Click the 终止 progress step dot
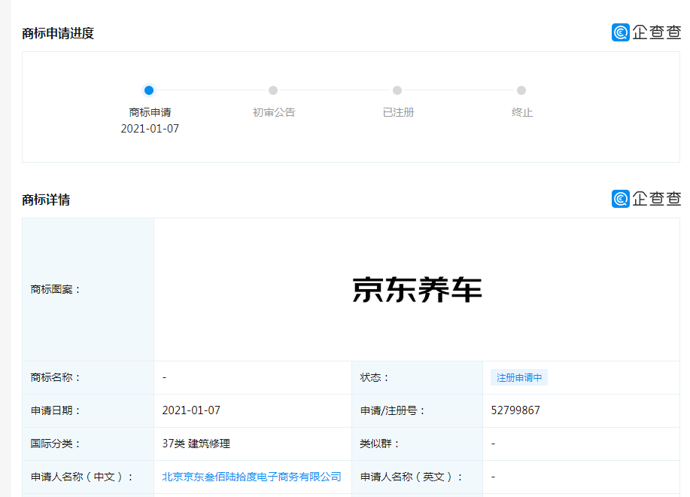The image size is (690, 497). pyautogui.click(x=521, y=90)
